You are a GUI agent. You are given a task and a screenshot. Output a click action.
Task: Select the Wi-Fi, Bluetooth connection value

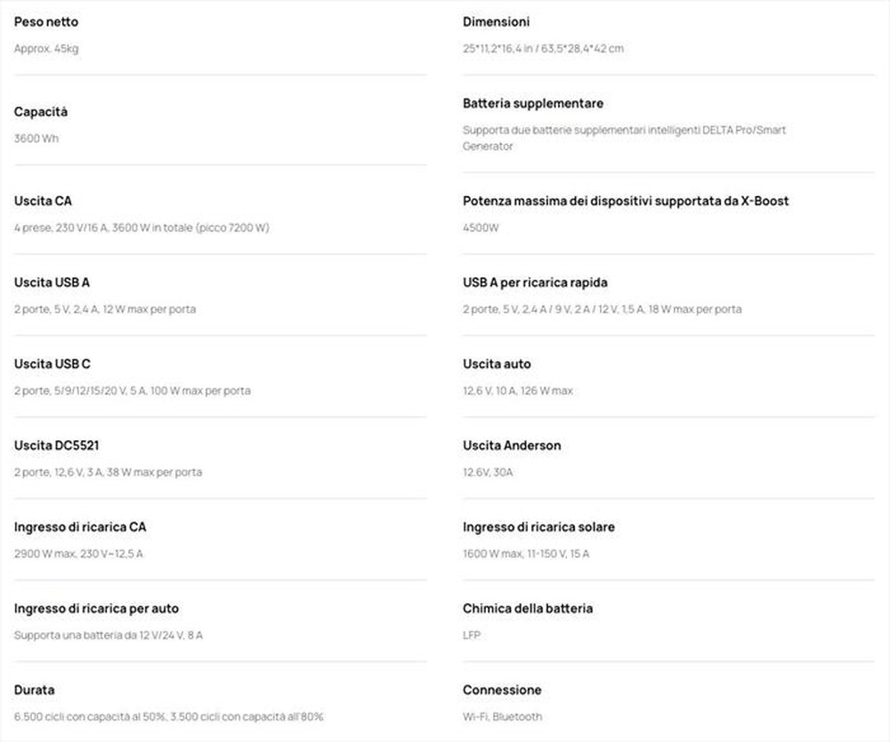[x=502, y=717]
